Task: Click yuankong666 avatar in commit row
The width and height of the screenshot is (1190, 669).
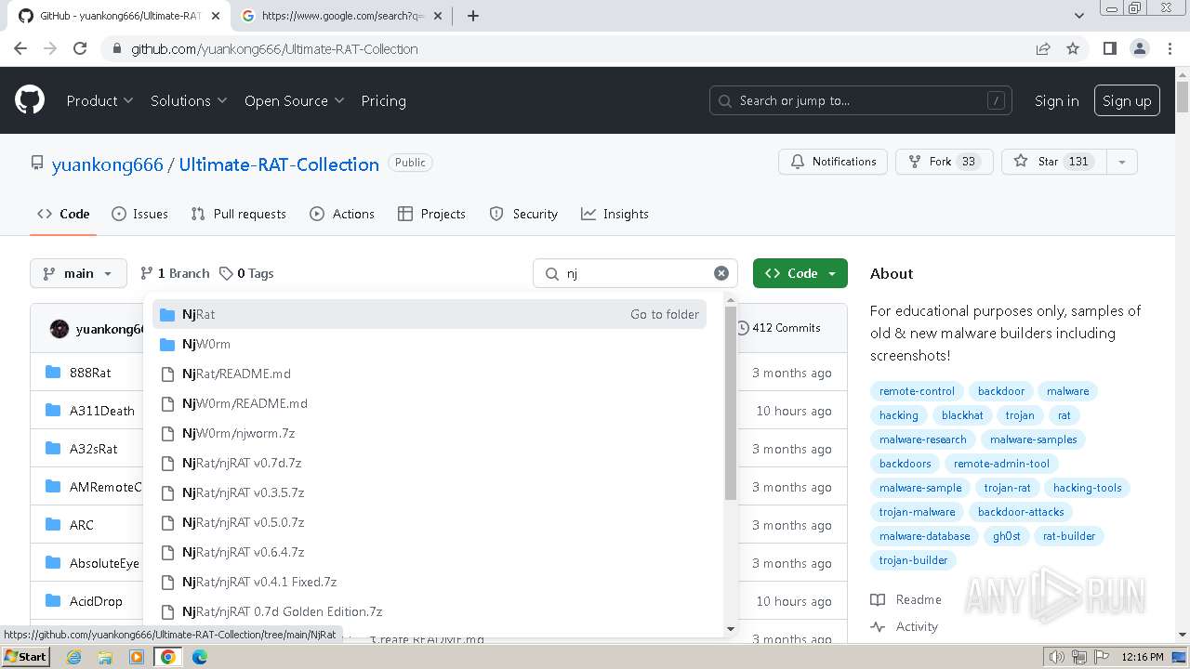Action: pos(59,329)
